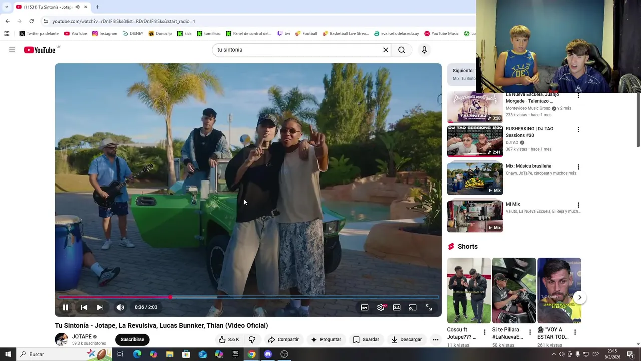Open options for RUSHERKING DJ TAO video

click(578, 129)
